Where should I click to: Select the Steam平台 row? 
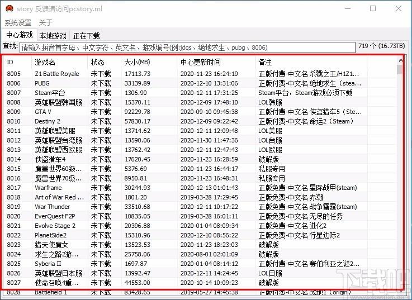point(200,93)
